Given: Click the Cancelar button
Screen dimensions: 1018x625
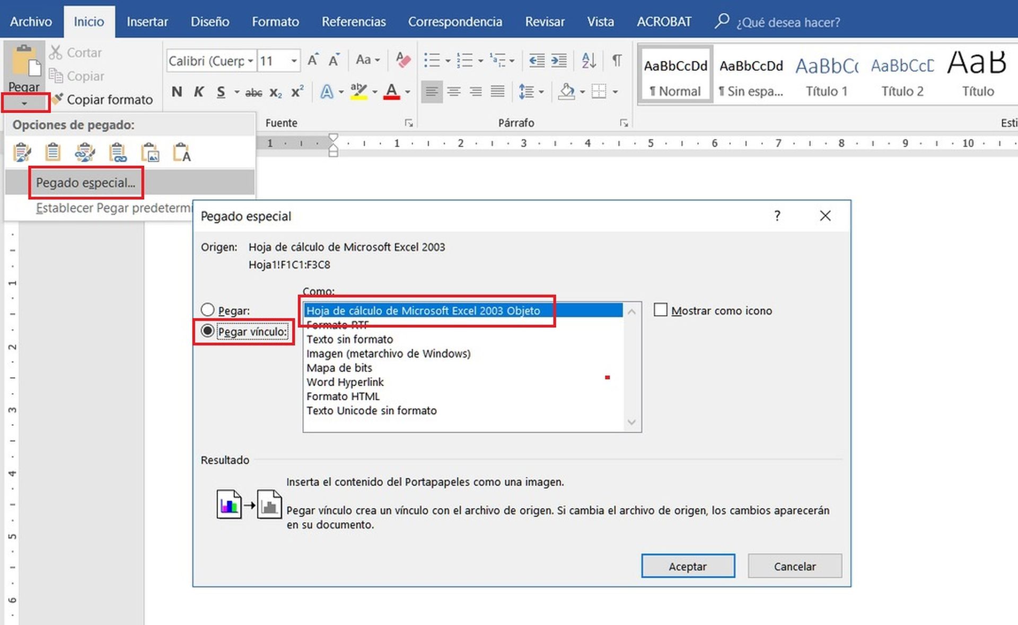Looking at the screenshot, I should click(x=794, y=566).
